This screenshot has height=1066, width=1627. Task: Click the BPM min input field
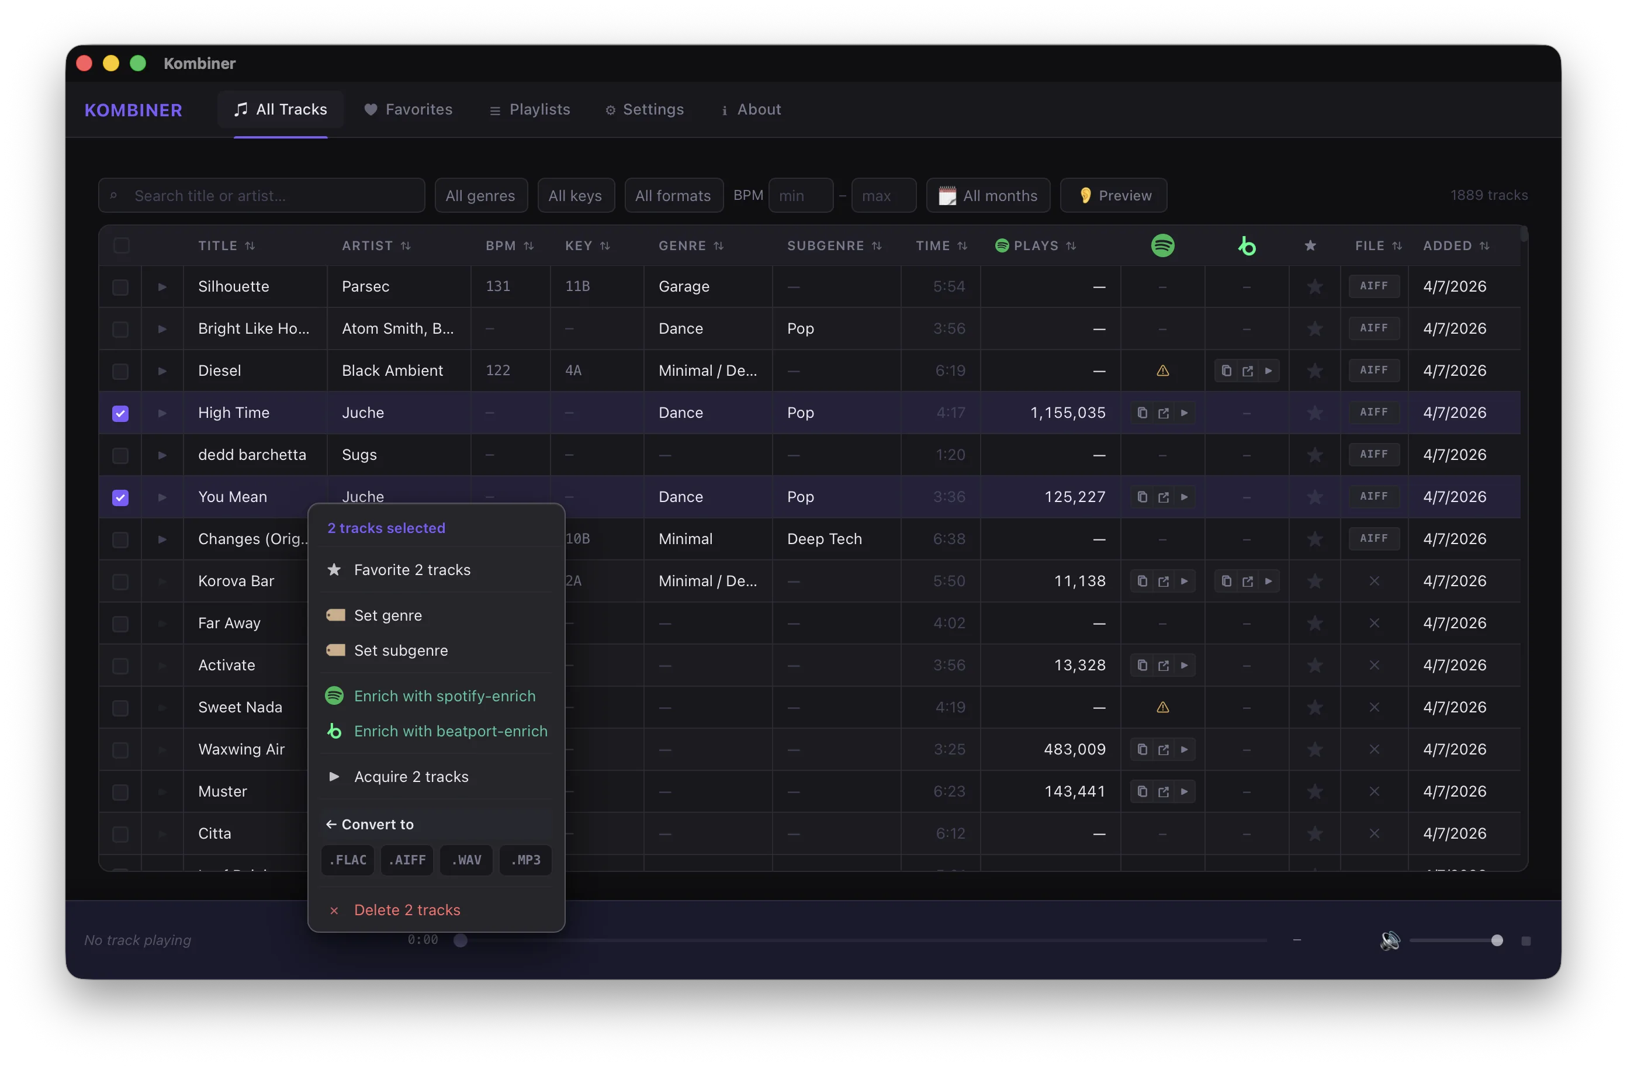[x=801, y=196]
